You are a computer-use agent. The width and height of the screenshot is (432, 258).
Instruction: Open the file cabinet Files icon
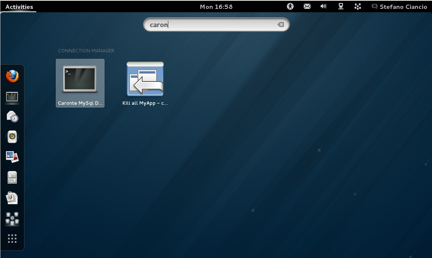[x=12, y=177]
